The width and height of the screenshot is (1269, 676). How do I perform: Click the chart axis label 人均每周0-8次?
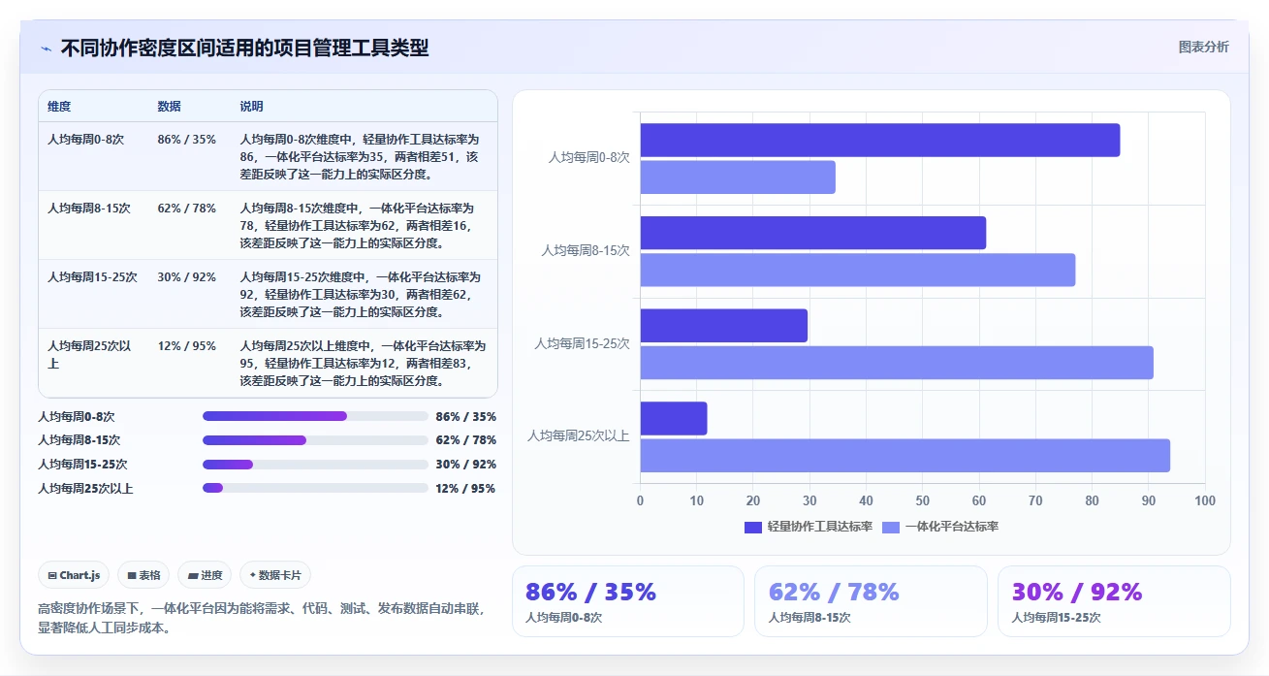(589, 157)
